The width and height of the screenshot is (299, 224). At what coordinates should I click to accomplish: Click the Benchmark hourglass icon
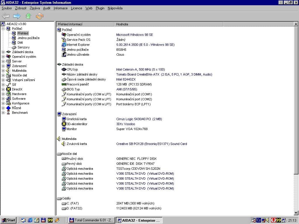click(x=8, y=113)
